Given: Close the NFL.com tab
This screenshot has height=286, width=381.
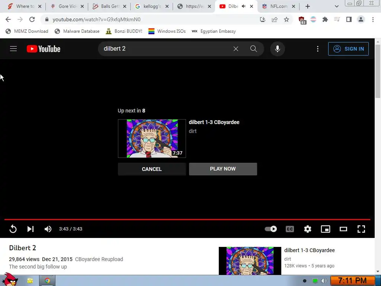Looking at the screenshot, I should (x=294, y=6).
